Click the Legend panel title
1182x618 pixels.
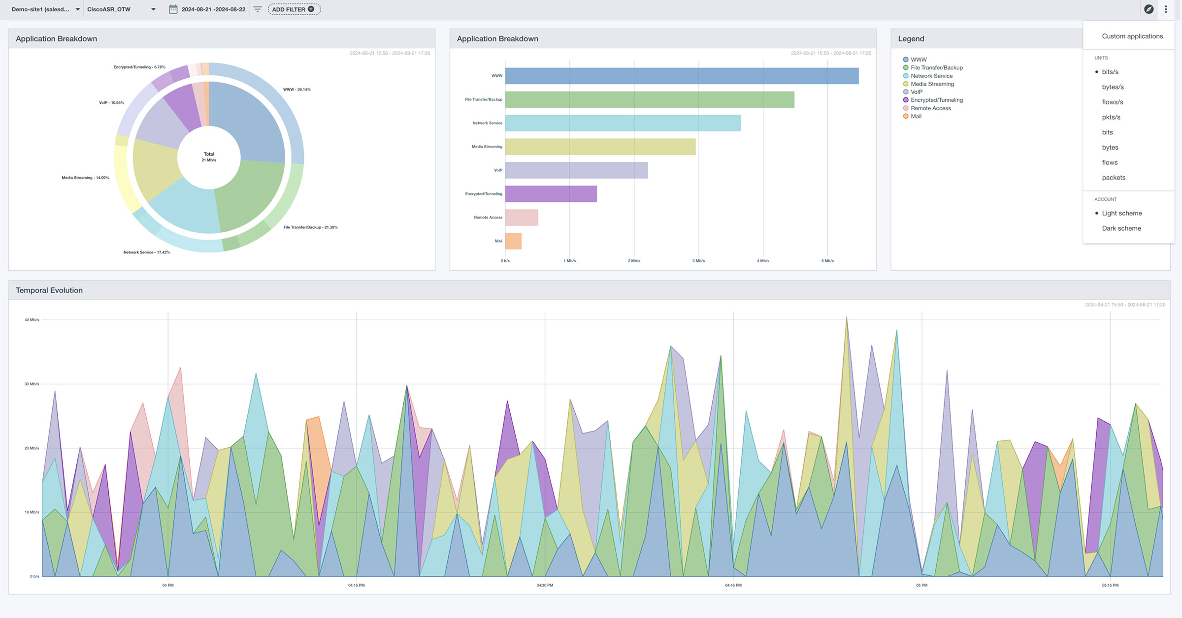click(911, 39)
